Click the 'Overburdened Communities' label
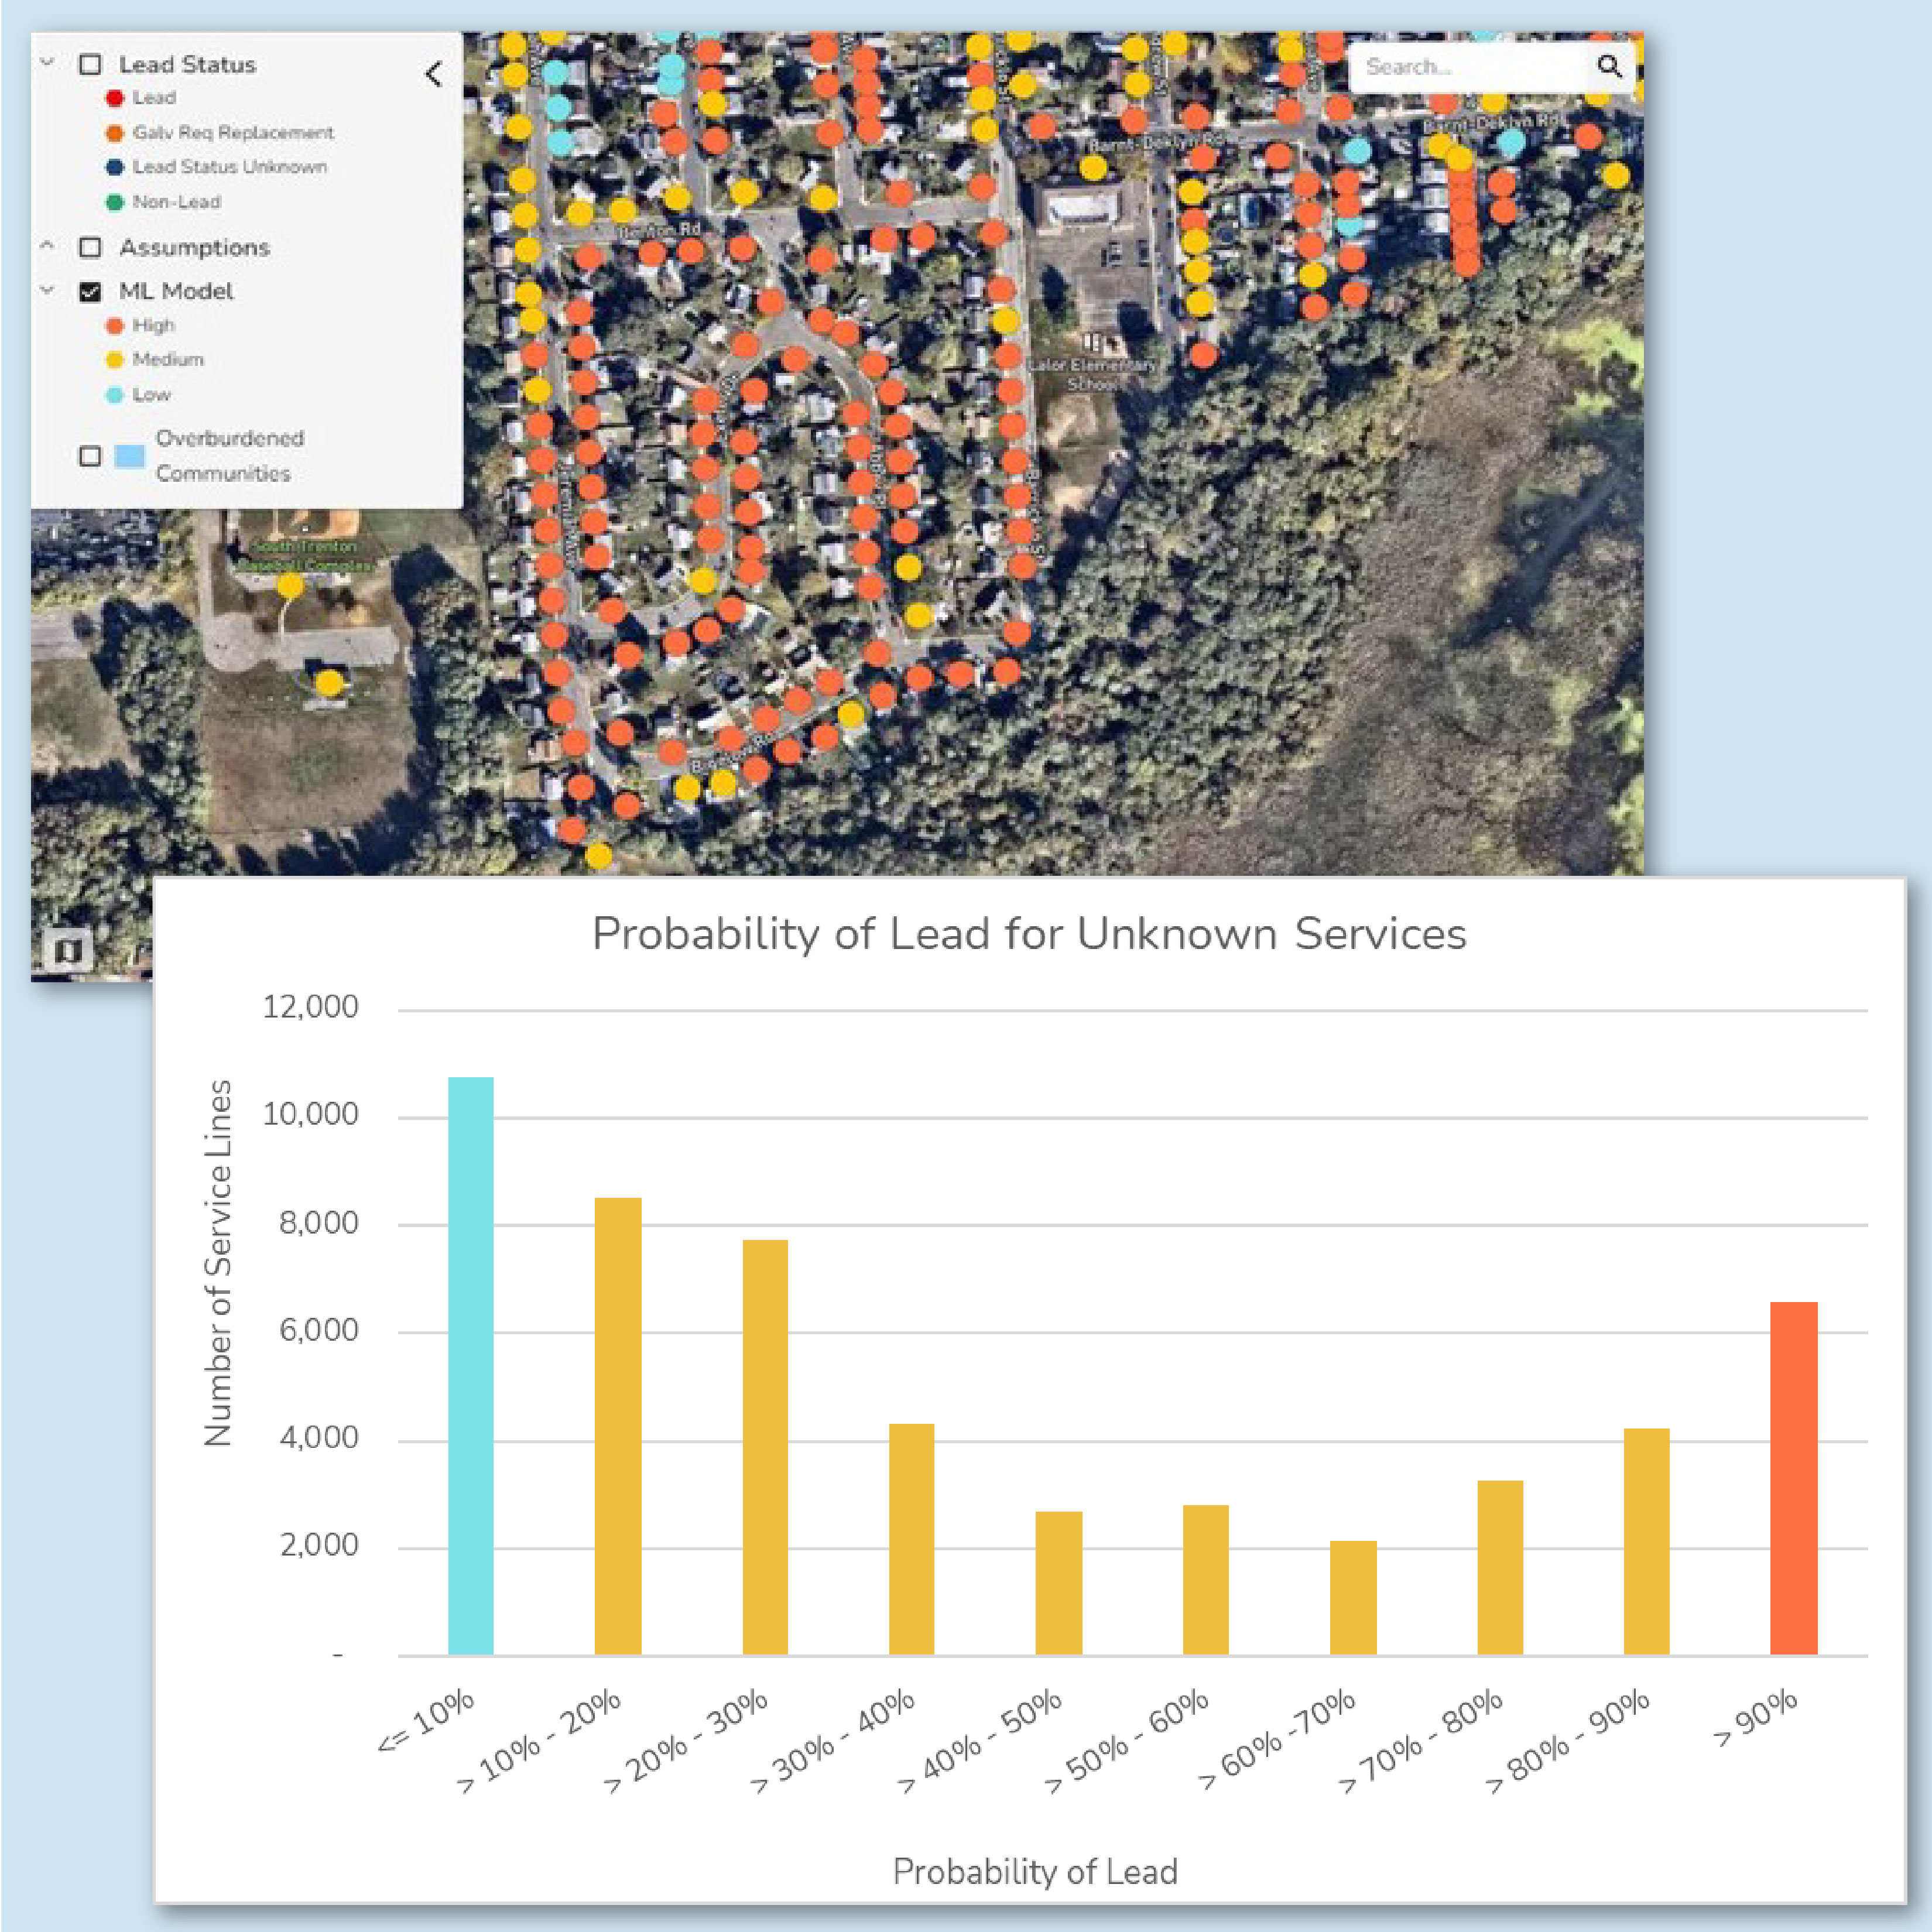Viewport: 1932px width, 1932px height. 229,456
